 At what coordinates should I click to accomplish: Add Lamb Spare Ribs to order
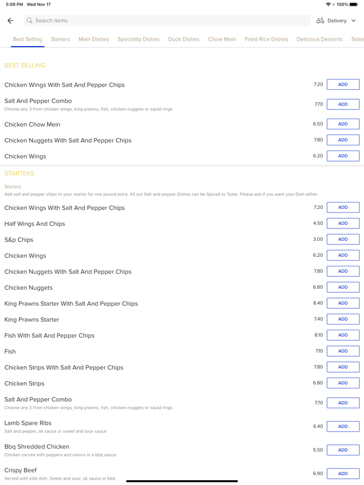[343, 426]
